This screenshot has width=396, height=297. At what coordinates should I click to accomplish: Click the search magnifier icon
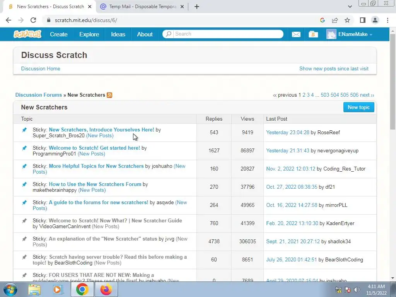(169, 34)
